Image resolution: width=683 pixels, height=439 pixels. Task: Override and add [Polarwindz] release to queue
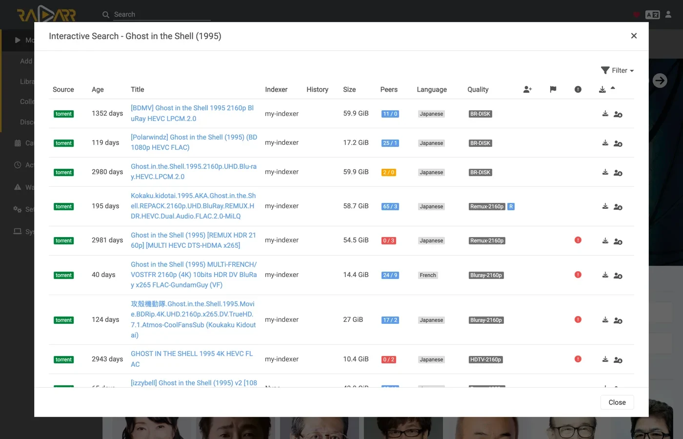(x=618, y=143)
